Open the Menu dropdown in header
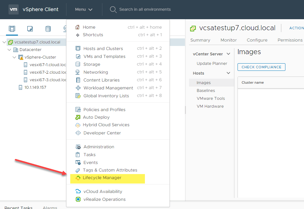Screen dimensions: 304x209 point(83,9)
